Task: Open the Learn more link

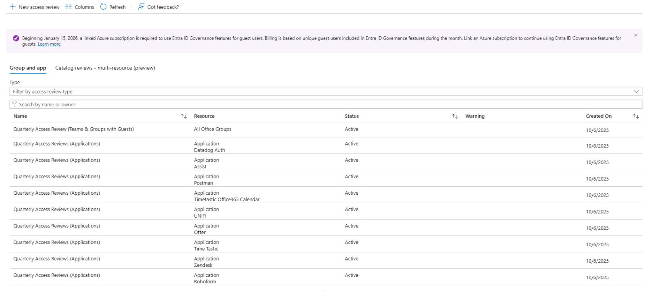Action: [x=49, y=44]
